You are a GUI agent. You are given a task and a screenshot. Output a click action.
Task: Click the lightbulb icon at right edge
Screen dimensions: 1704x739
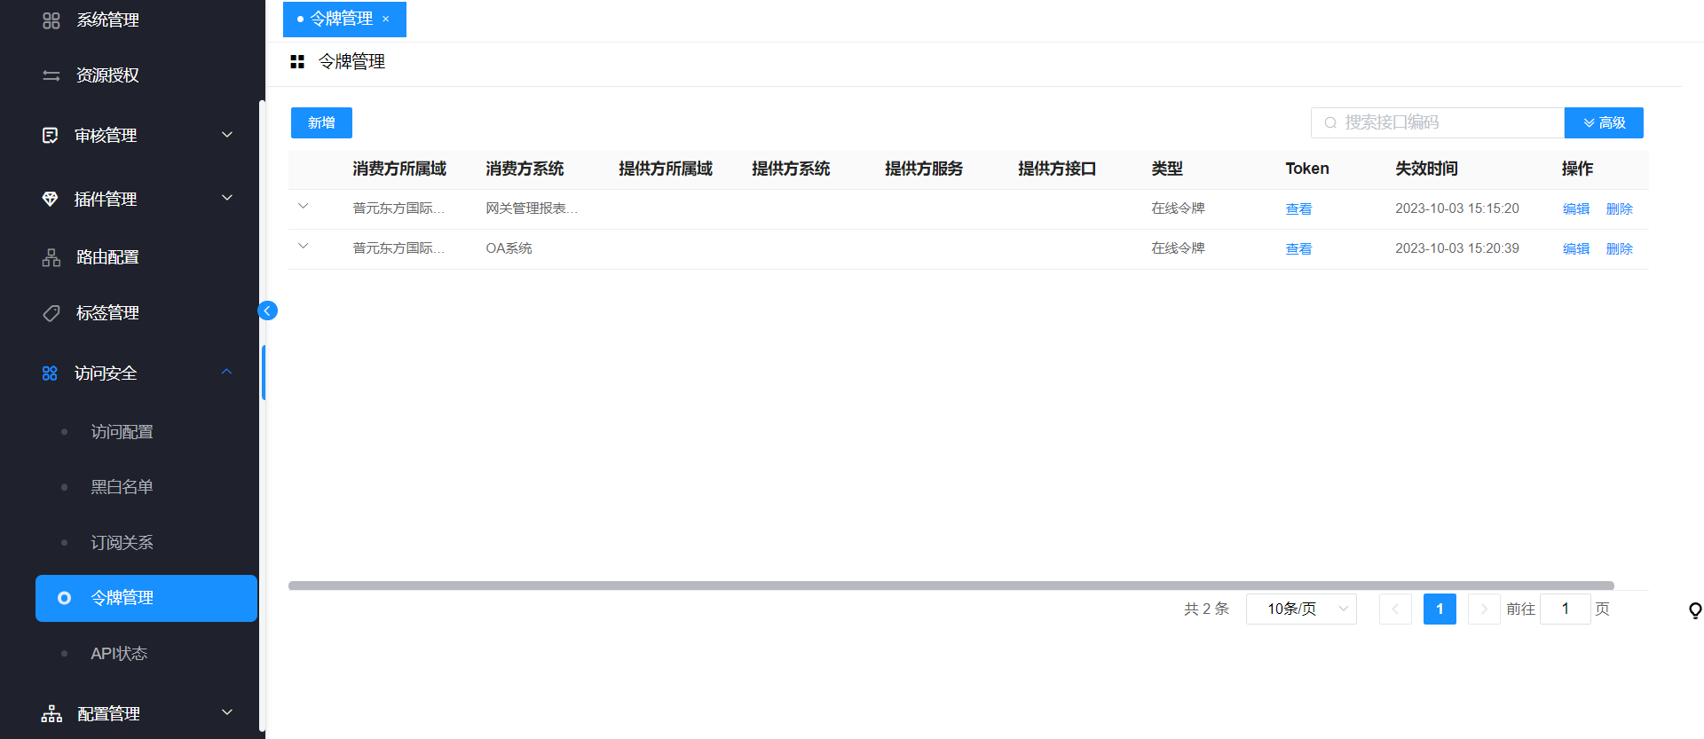(1695, 610)
